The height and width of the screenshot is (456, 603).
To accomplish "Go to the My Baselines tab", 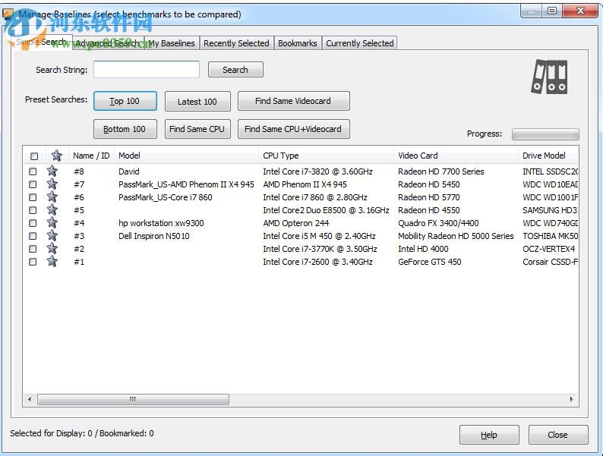I will (x=172, y=43).
